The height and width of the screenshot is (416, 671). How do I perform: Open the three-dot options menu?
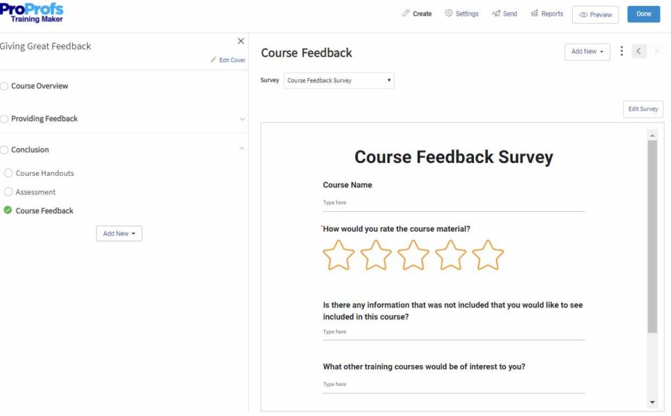621,51
